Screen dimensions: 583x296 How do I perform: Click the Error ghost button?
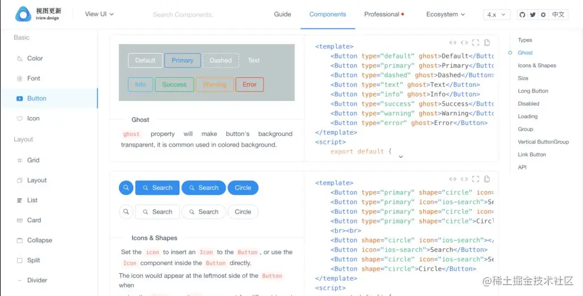pyautogui.click(x=250, y=85)
